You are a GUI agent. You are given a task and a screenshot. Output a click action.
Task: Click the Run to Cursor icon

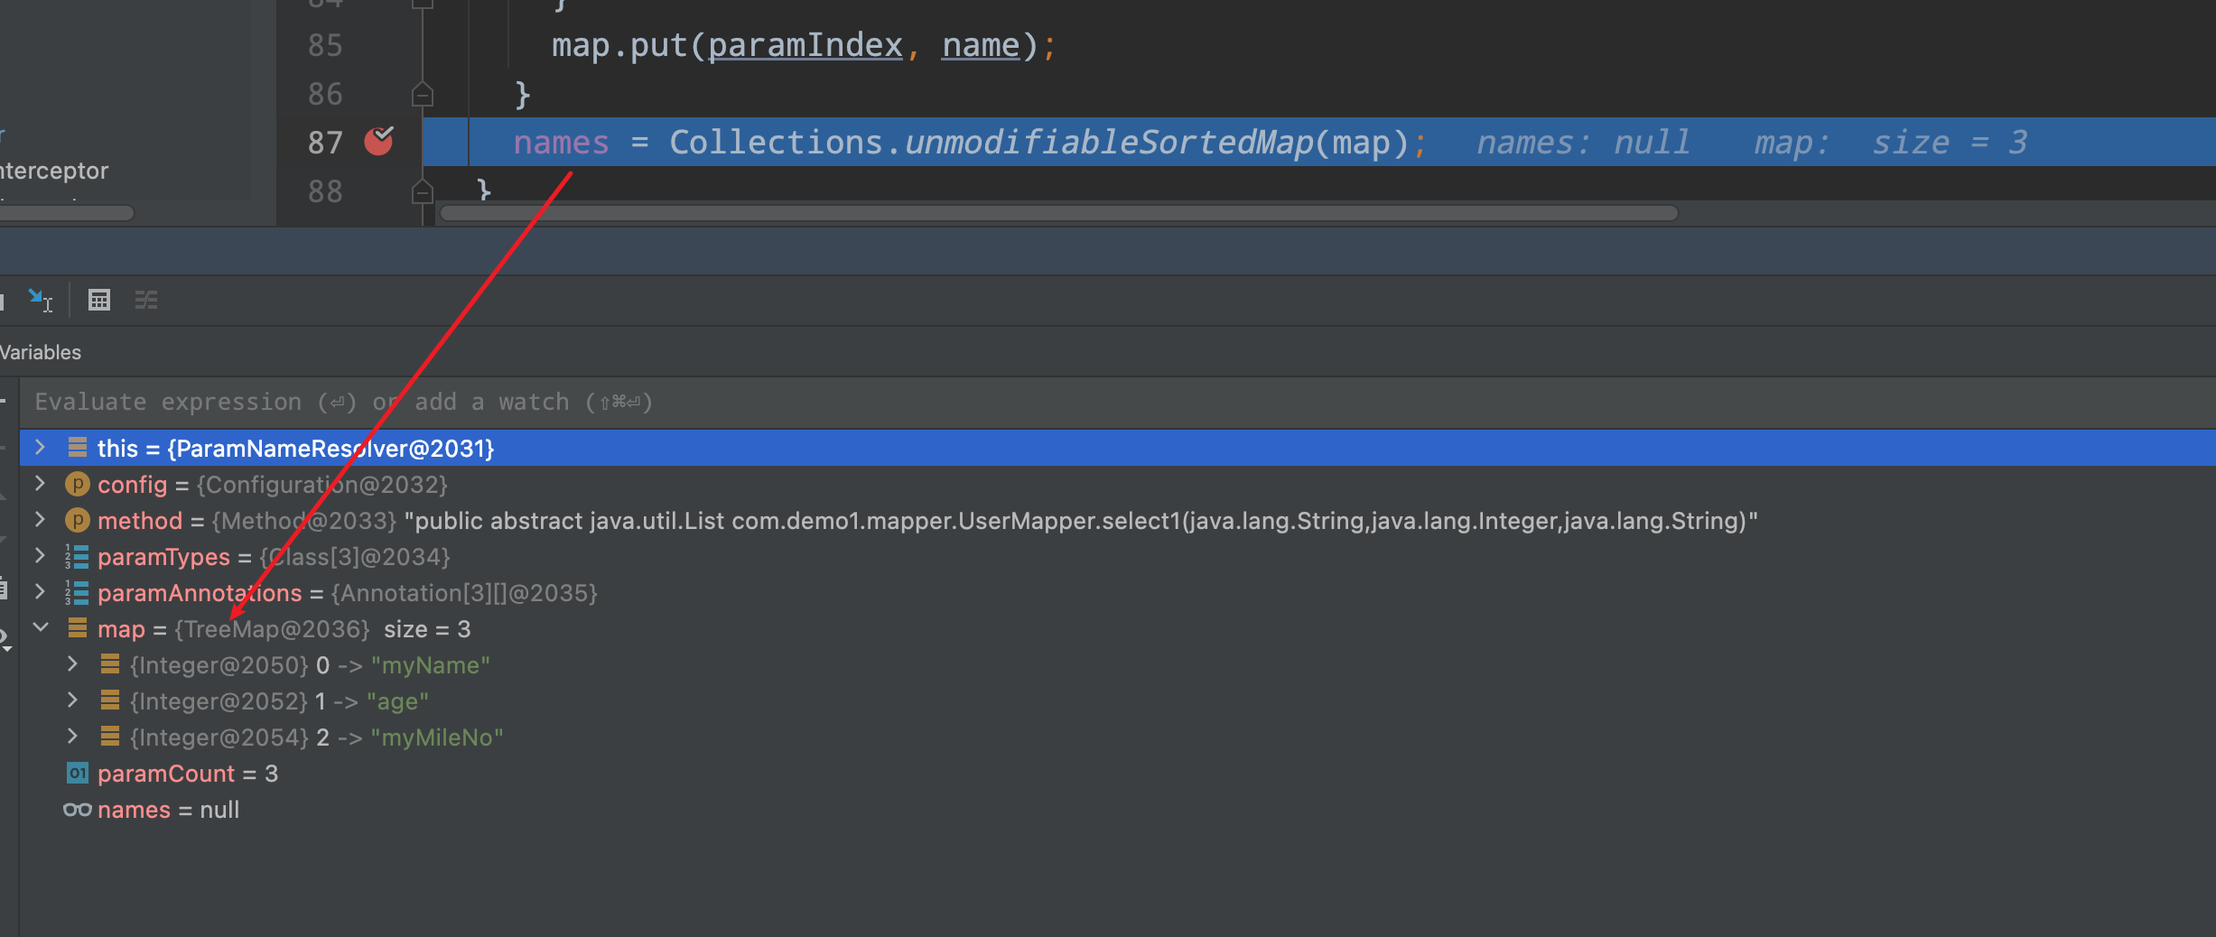[40, 300]
